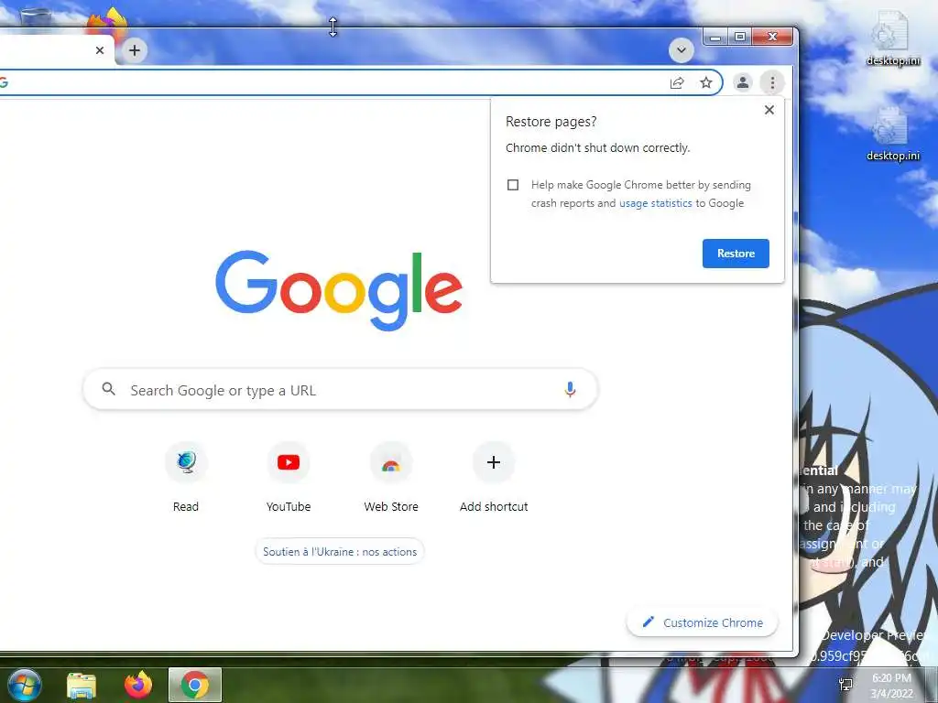Open the Chrome profile avatar
The width and height of the screenshot is (938, 703).
pos(742,82)
